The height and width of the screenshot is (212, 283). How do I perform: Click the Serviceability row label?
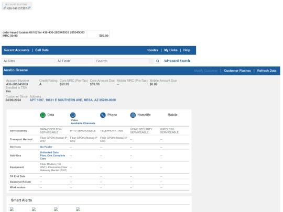click(18, 131)
